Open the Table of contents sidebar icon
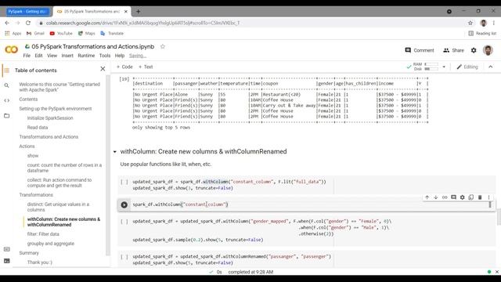501x282 pixels. 6,70
